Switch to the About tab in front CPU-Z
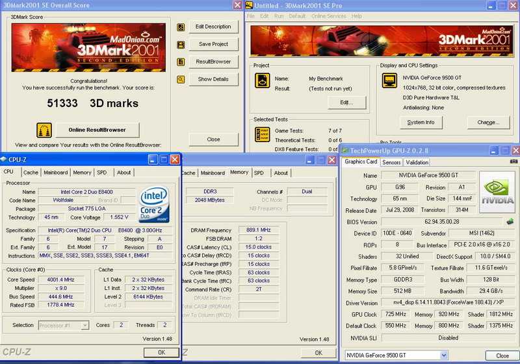 123,173
